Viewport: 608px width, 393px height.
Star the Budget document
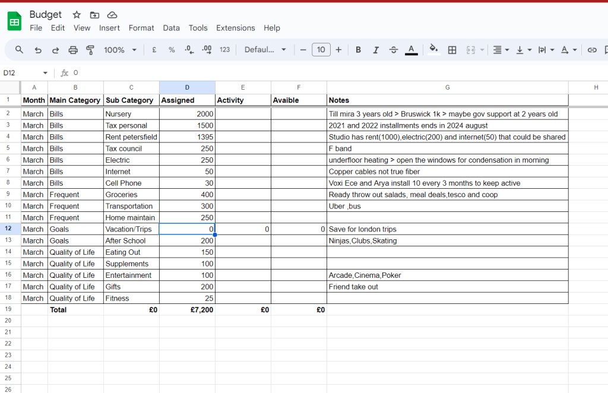pos(77,15)
